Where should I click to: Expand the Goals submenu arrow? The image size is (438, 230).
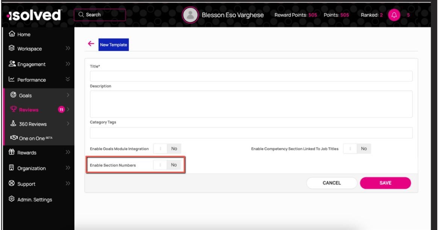coord(68,95)
